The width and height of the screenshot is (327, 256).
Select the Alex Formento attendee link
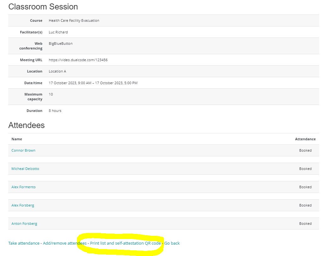pos(23,187)
